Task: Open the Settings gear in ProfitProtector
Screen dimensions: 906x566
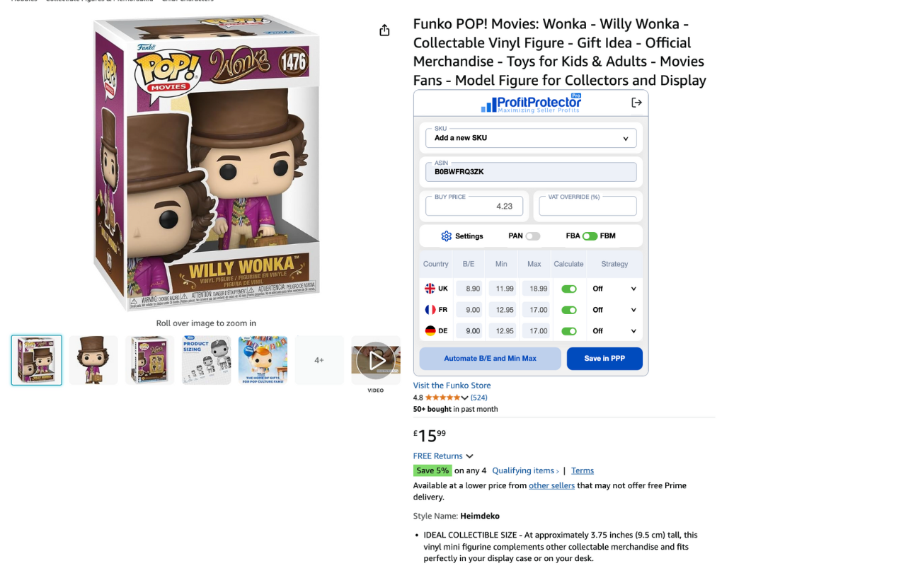Action: [x=446, y=236]
